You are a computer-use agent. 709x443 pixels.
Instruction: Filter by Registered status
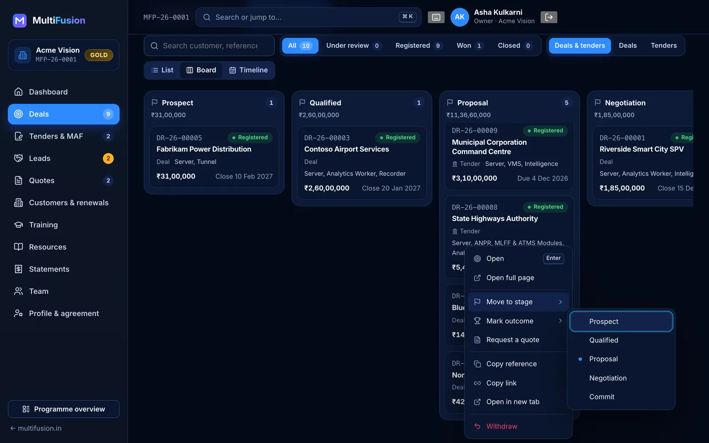click(x=418, y=46)
